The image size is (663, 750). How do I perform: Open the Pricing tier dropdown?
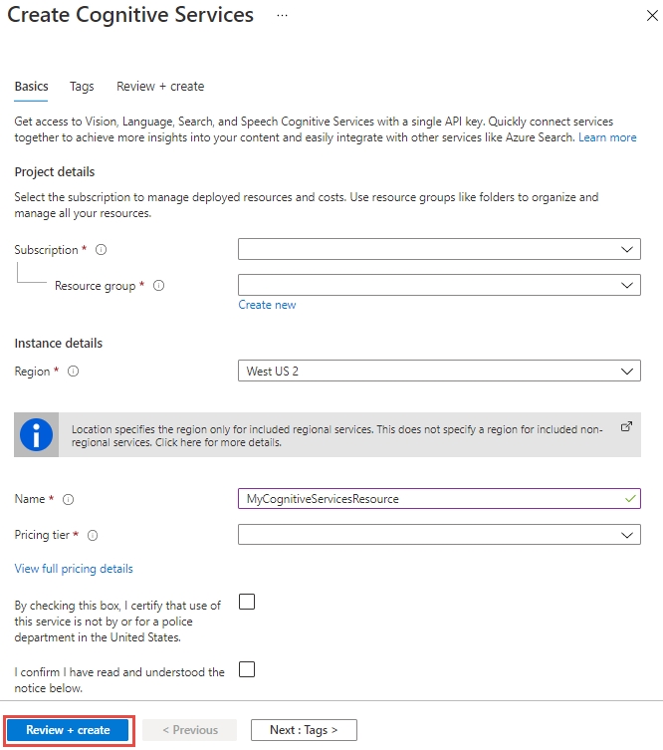pos(439,535)
